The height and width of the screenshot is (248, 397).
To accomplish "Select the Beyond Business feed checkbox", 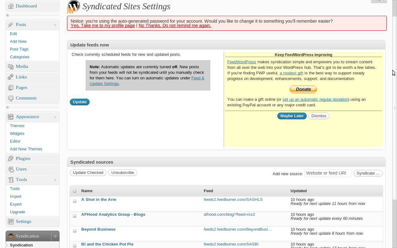I will [x=75, y=231].
